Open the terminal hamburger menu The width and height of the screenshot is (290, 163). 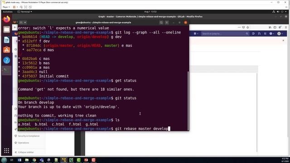pyautogui.click(x=167, y=22)
